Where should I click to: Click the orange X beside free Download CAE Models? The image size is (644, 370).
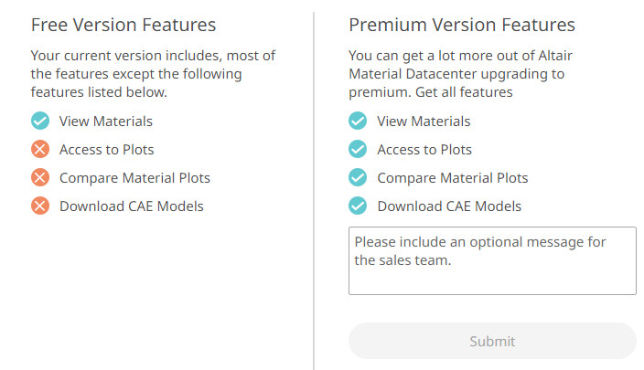[39, 206]
